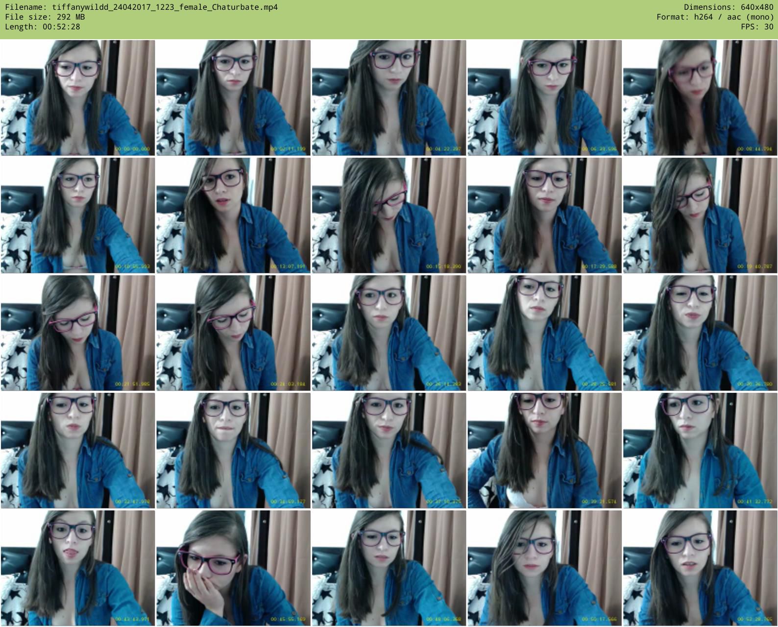778x627 pixels.
Task: Click the Dimensions 640x480 header text
Action: [x=728, y=7]
